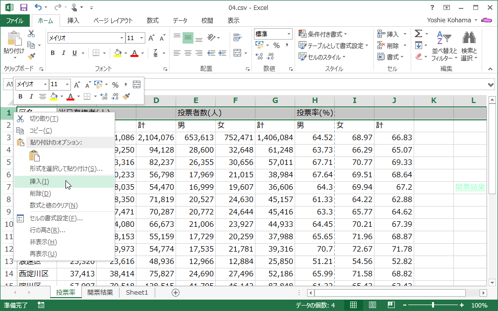Apply percent style in ribbon
This screenshot has height=311, width=498.
click(277, 46)
